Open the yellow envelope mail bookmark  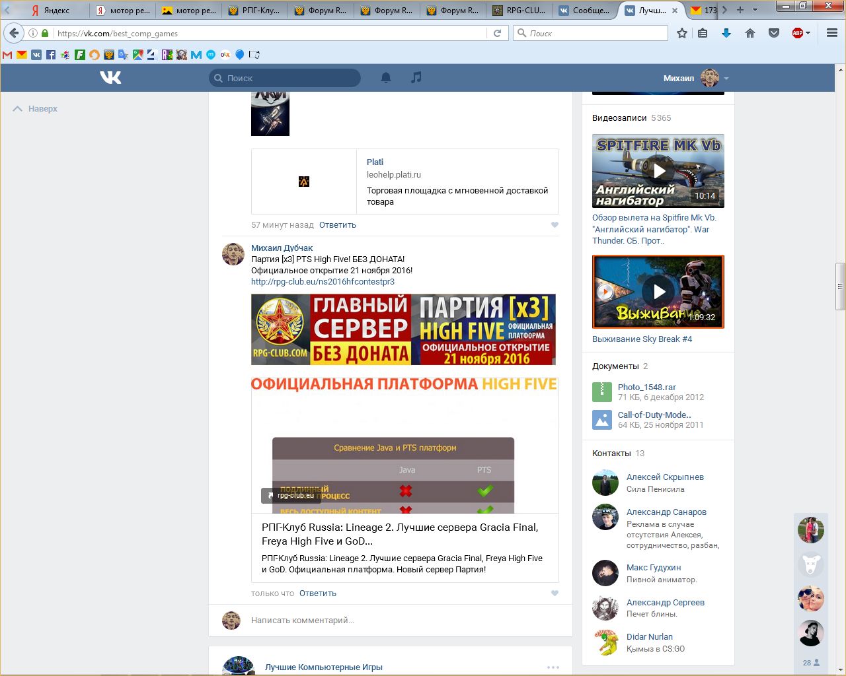point(22,55)
